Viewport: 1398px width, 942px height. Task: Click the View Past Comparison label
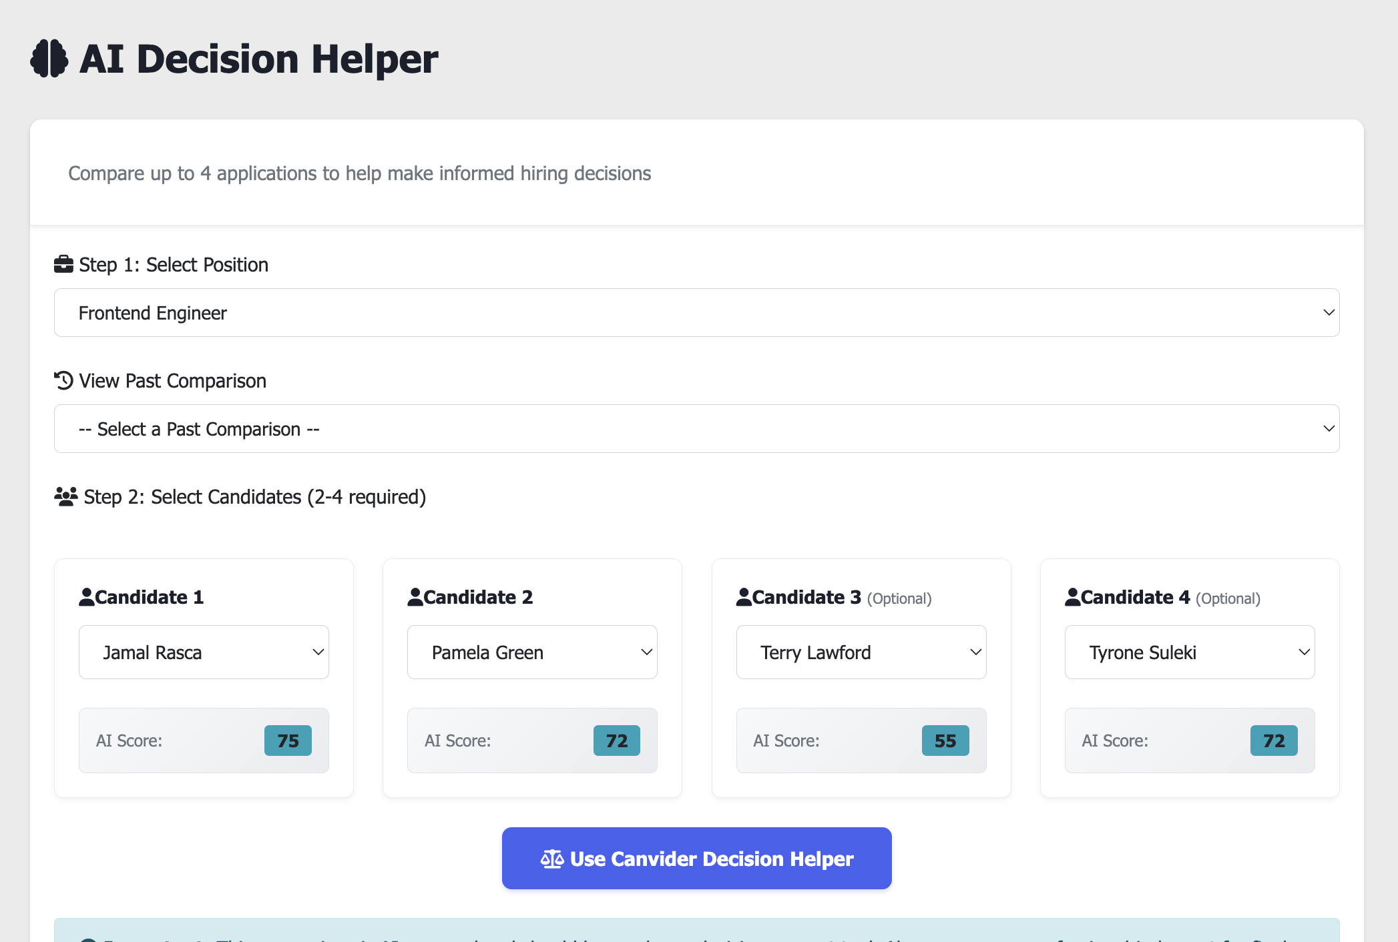tap(172, 380)
